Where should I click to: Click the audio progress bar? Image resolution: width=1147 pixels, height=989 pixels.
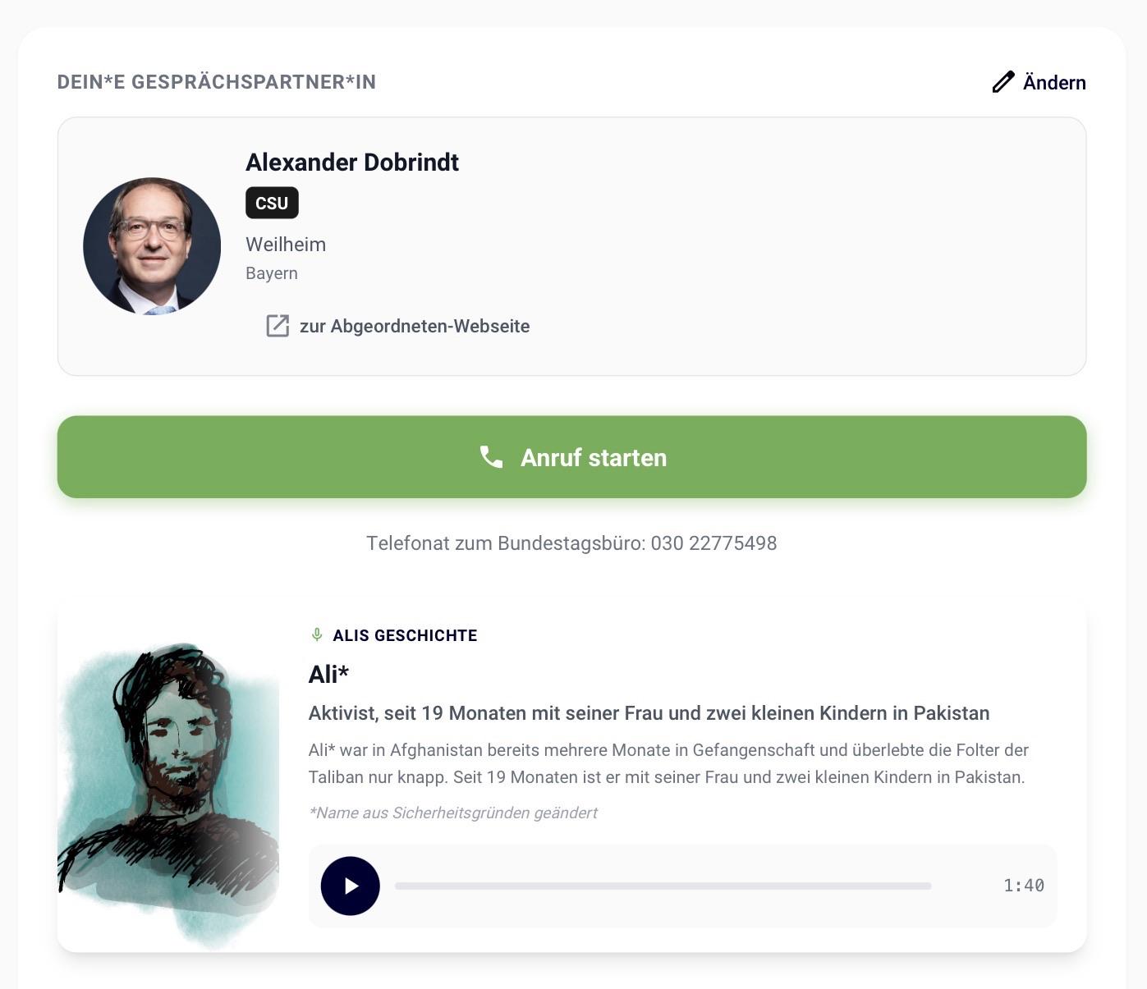coord(663,886)
